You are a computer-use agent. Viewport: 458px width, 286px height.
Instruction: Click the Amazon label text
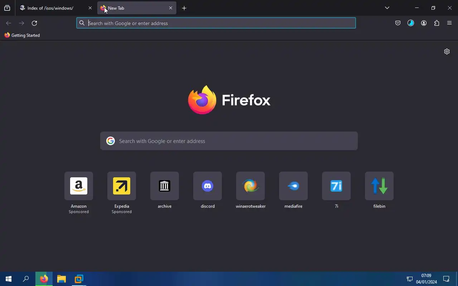coord(79,206)
